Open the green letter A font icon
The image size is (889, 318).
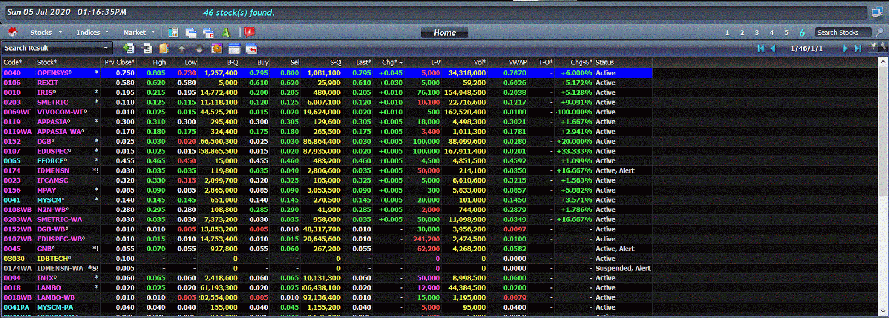click(x=226, y=33)
